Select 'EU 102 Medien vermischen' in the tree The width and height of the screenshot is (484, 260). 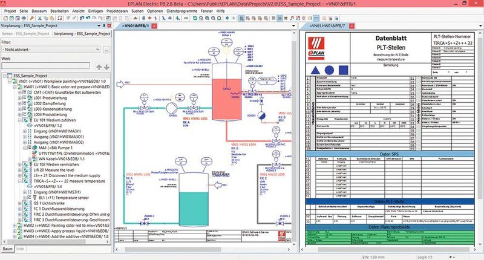pyautogui.click(x=56, y=164)
